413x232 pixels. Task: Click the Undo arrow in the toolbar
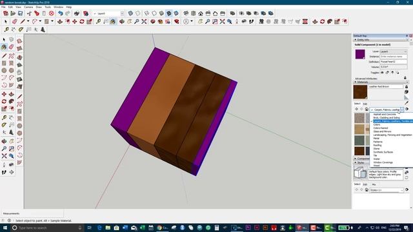coord(61,13)
